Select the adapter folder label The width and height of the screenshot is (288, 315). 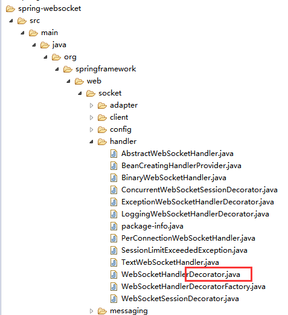[124, 105]
